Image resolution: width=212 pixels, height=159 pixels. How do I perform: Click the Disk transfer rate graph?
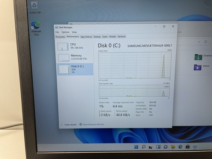click(134, 91)
